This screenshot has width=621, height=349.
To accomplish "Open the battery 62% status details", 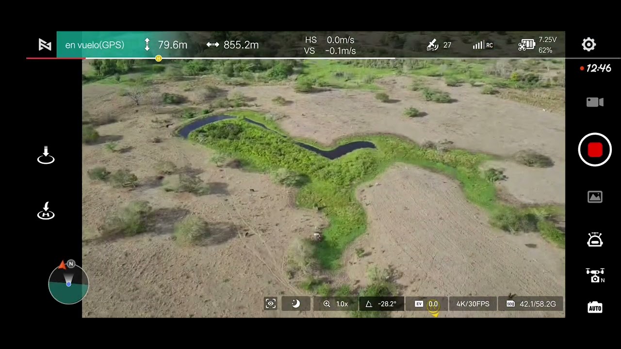I will click(x=538, y=45).
